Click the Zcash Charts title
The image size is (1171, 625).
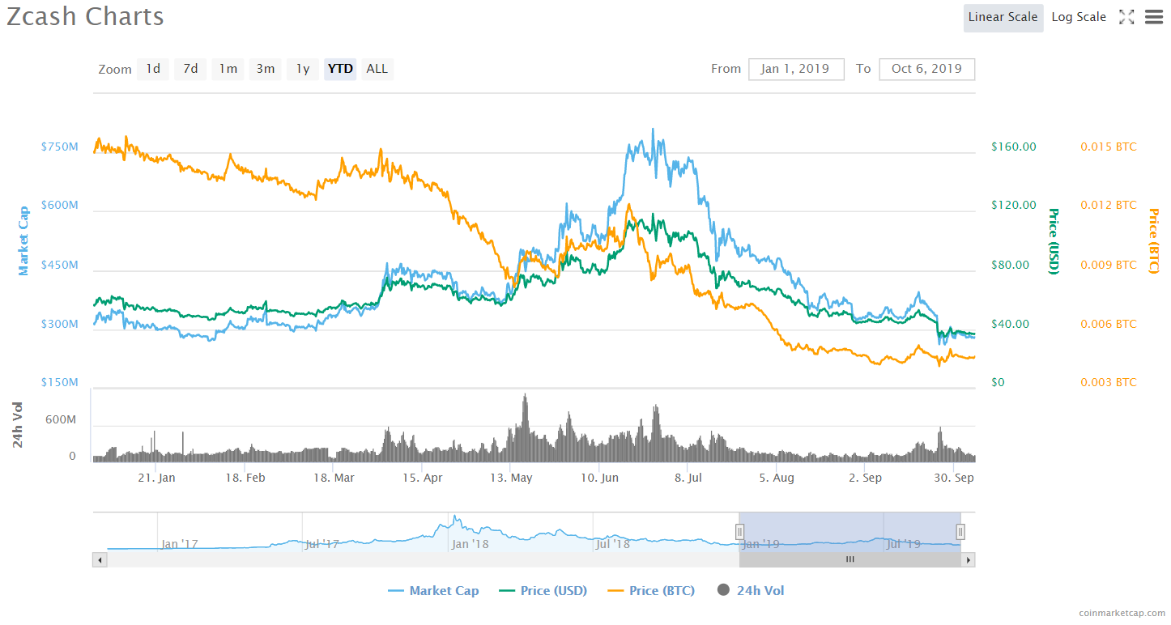[x=85, y=16]
